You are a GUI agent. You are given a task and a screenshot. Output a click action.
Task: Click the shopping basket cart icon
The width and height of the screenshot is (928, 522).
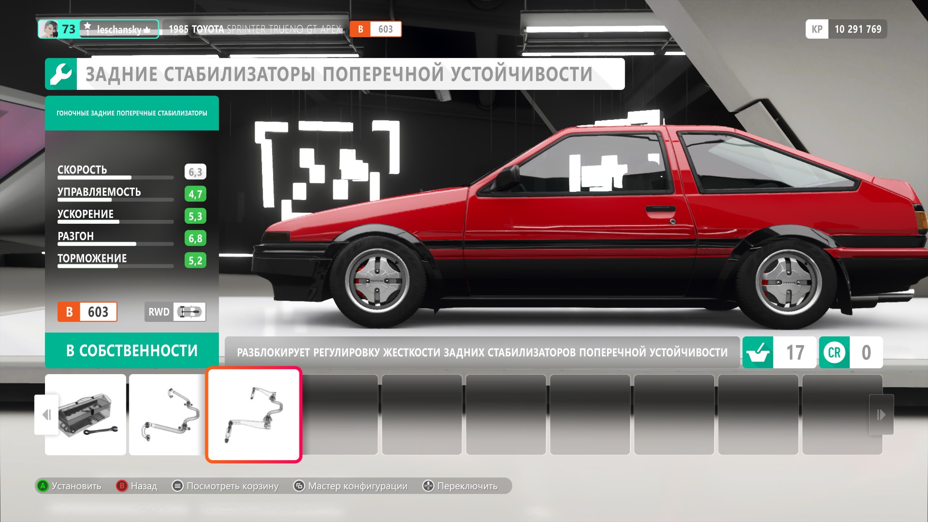click(757, 352)
